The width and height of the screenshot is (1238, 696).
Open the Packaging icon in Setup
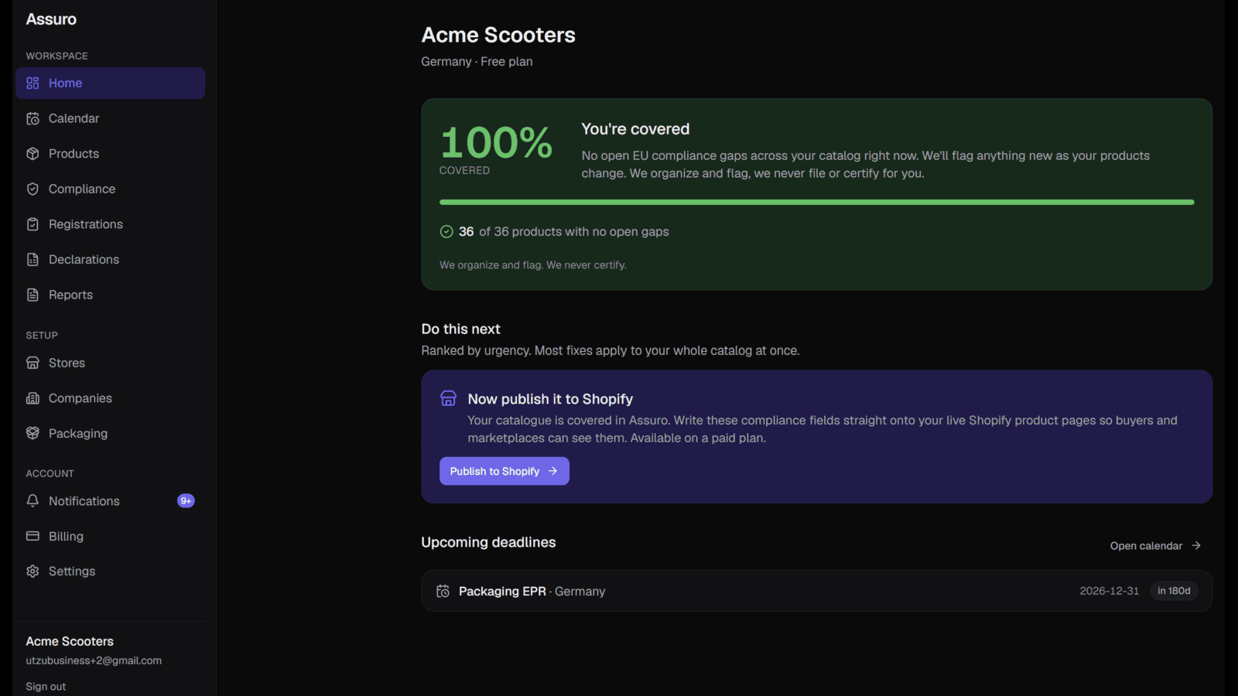coord(32,433)
